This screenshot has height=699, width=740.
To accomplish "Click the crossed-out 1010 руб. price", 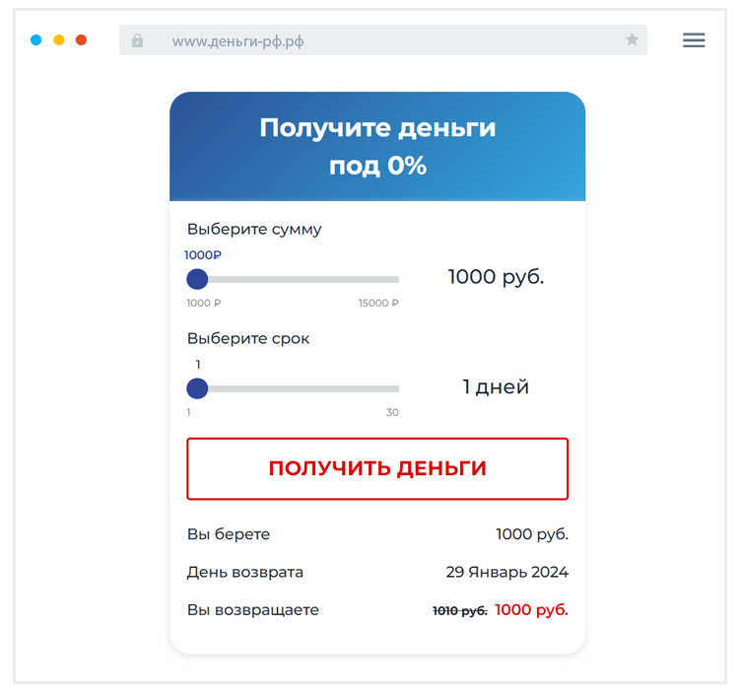I will tap(460, 611).
